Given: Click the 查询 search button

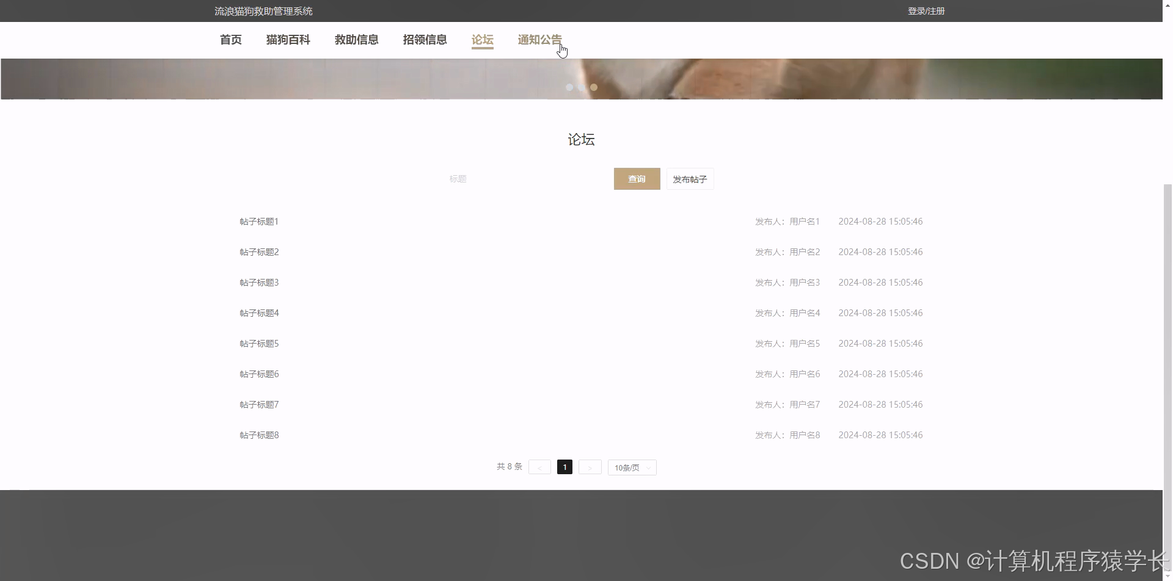Looking at the screenshot, I should [637, 179].
